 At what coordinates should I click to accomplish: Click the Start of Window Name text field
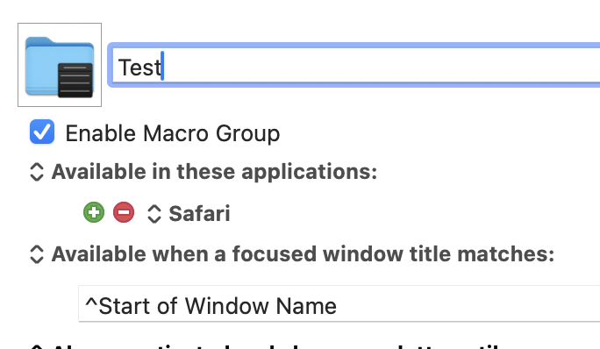click(x=339, y=304)
